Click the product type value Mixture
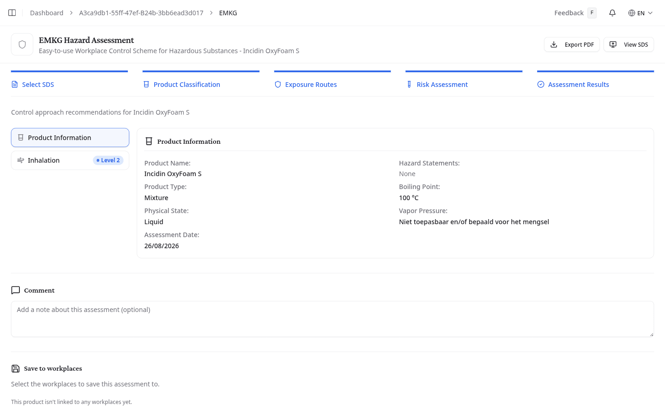The width and height of the screenshot is (665, 416). [x=156, y=198]
